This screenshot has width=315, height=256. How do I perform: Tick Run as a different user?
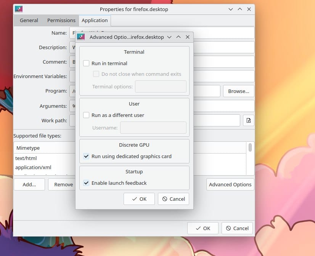click(86, 115)
